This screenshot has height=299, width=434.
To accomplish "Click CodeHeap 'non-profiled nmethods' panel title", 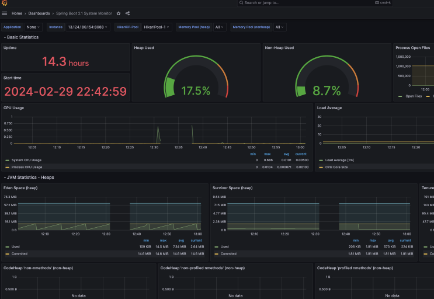I will [203, 268].
